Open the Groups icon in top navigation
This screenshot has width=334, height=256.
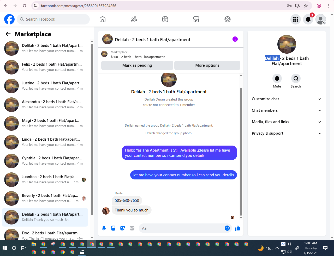coord(228,19)
